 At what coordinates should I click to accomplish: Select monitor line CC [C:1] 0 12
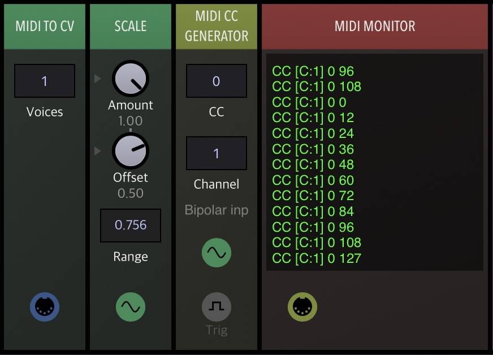click(313, 118)
